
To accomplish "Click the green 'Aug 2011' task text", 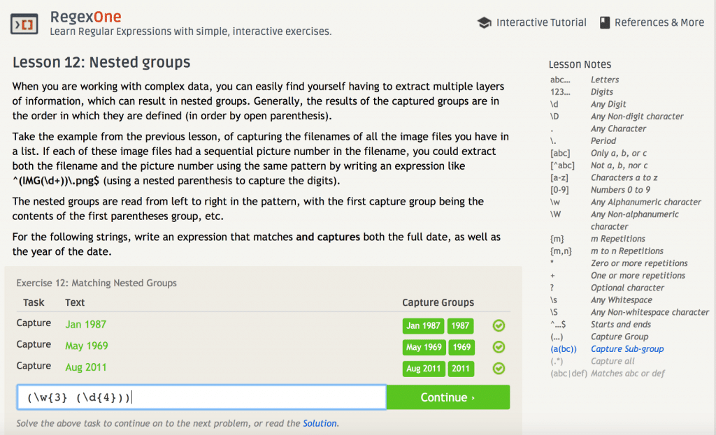I will coord(86,365).
